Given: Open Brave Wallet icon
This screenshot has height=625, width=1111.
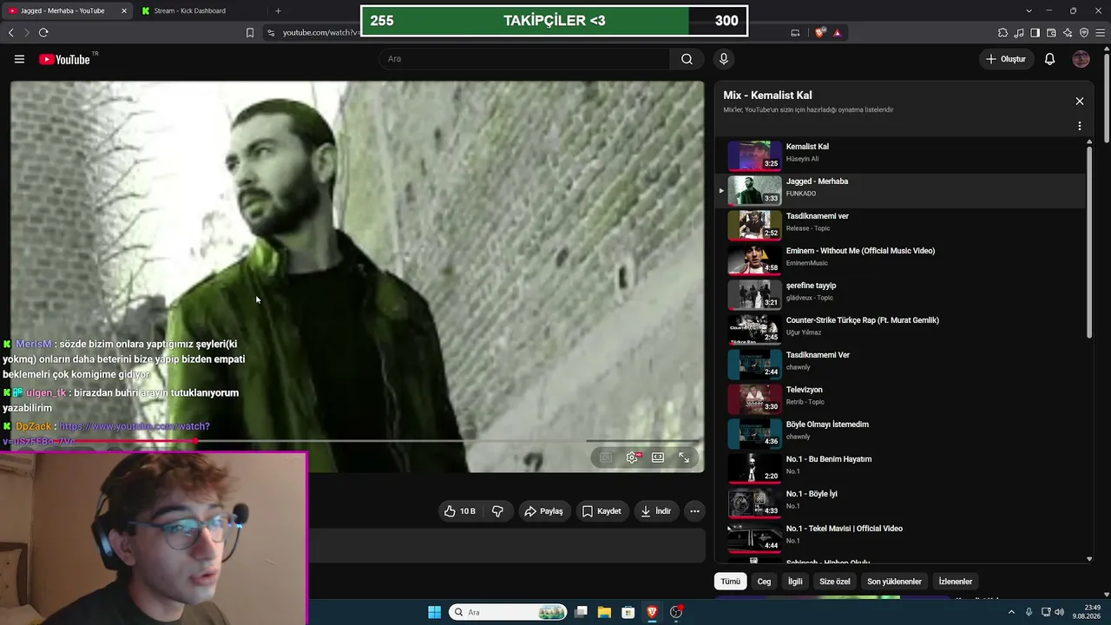Looking at the screenshot, I should coord(1051,33).
